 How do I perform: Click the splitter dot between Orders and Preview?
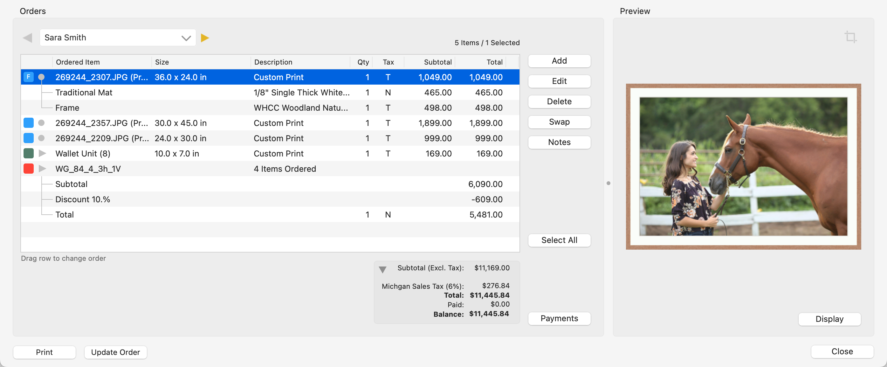[608, 183]
